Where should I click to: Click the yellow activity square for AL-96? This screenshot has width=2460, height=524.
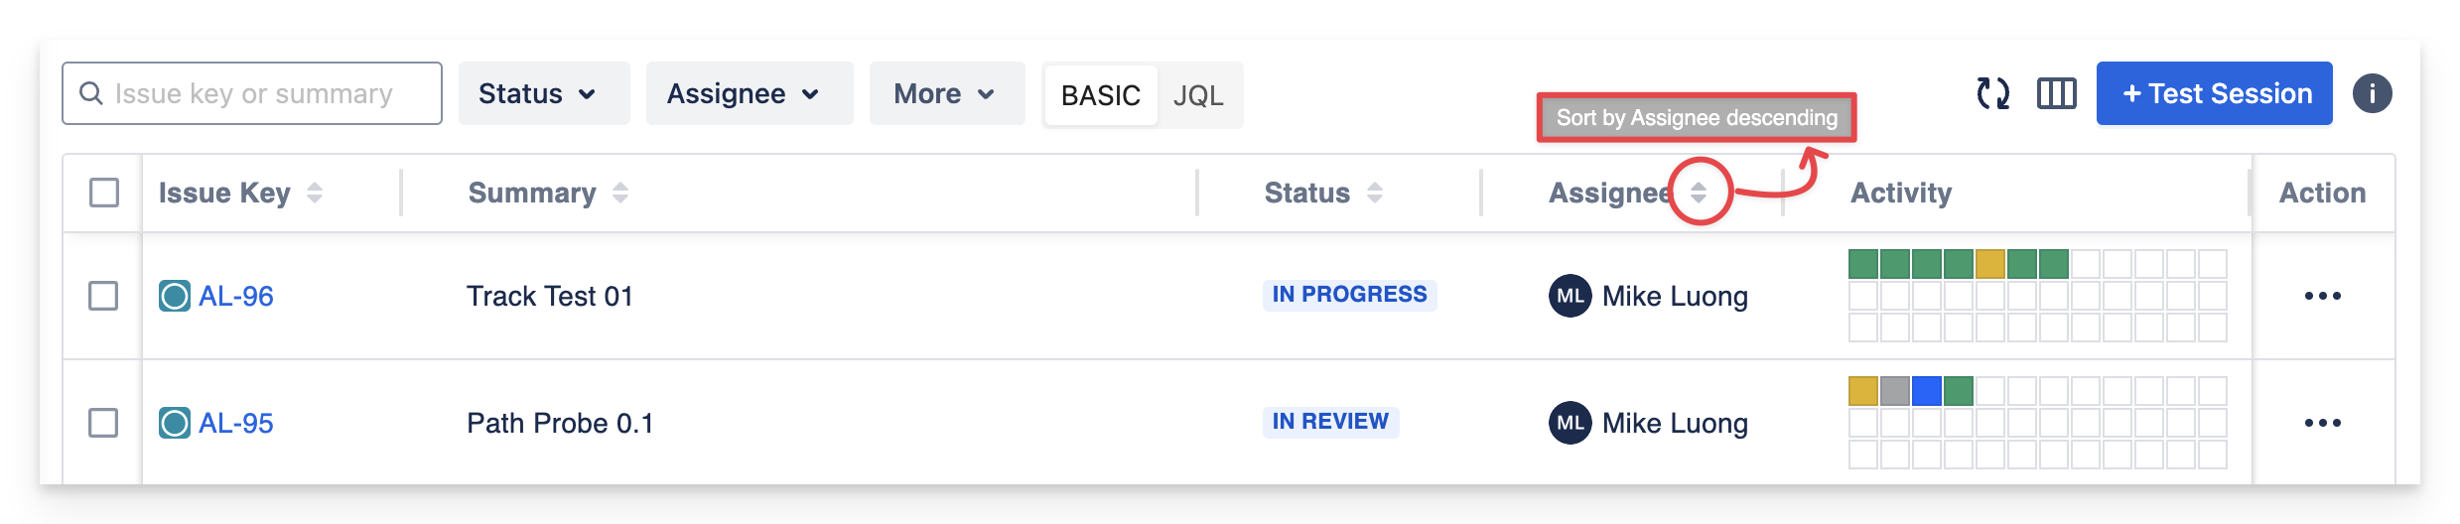[1989, 264]
